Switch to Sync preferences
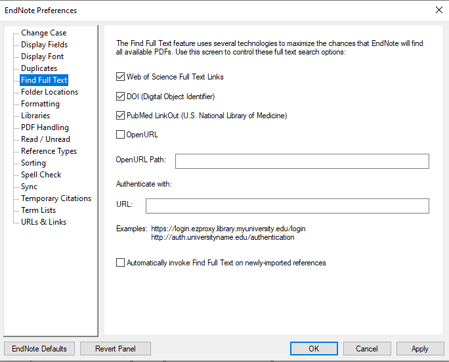Viewport: 449px width, 362px height. click(29, 187)
